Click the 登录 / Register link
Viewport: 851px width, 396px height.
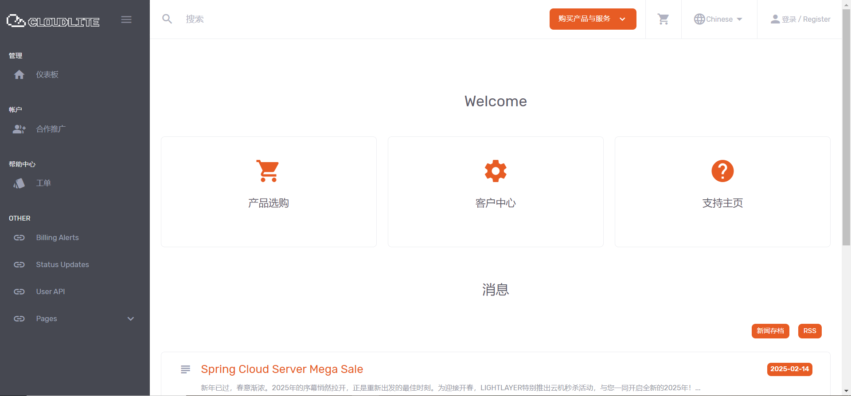pos(806,19)
